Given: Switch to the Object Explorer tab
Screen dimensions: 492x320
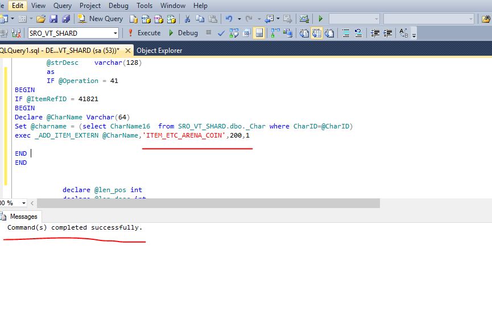Looking at the screenshot, I should (x=159, y=51).
